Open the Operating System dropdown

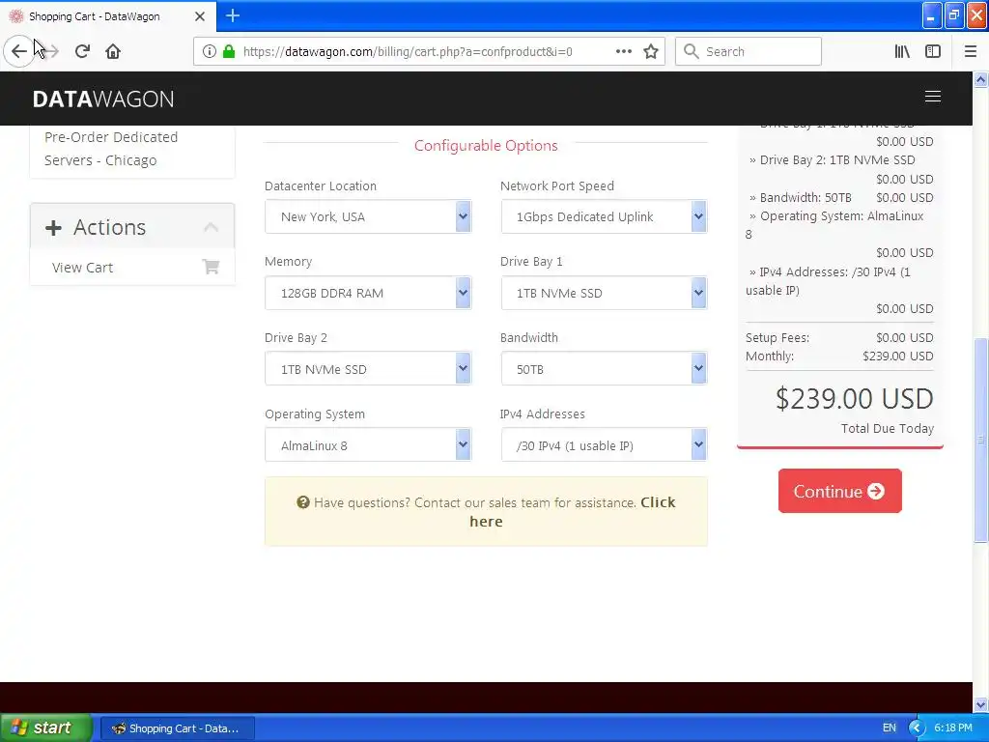[368, 444]
